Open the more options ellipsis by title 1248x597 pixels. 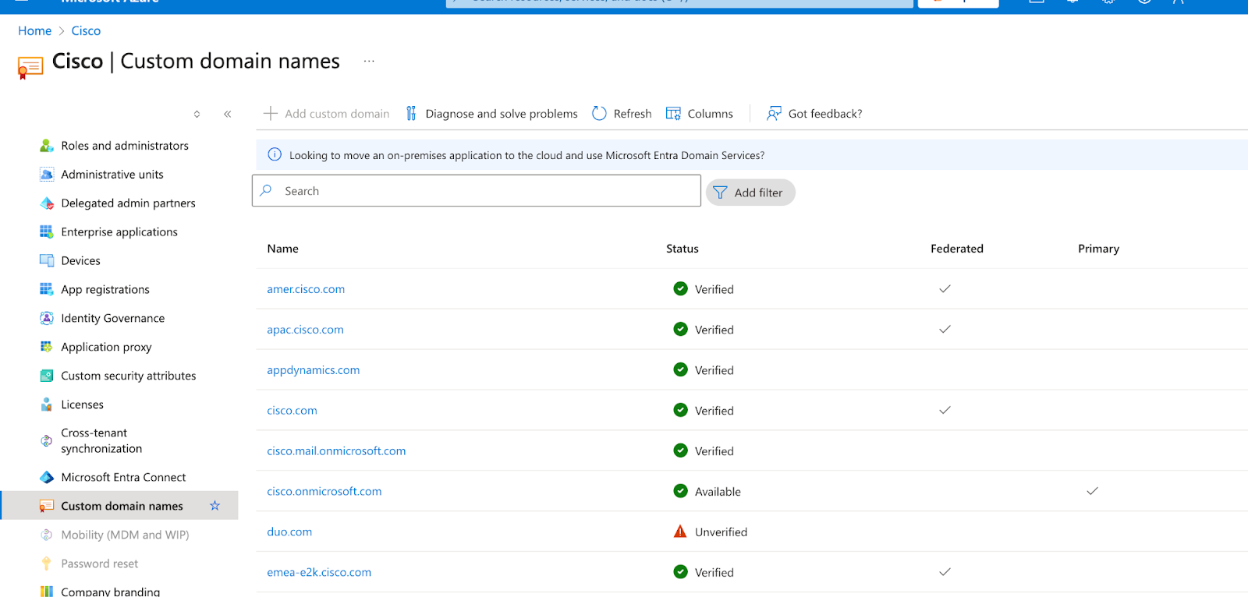(369, 61)
